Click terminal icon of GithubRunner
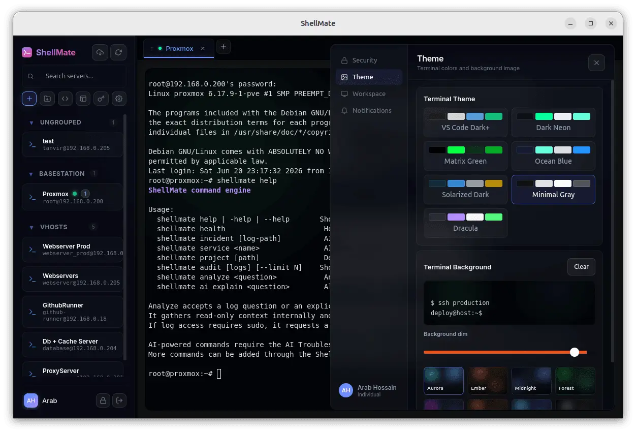Screen dimensions: 636x433 pyautogui.click(x=32, y=312)
